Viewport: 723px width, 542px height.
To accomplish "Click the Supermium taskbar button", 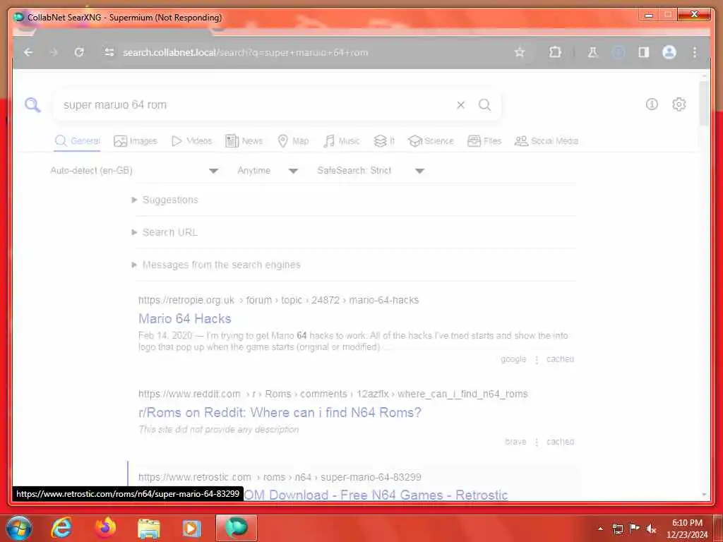I will (x=236, y=528).
